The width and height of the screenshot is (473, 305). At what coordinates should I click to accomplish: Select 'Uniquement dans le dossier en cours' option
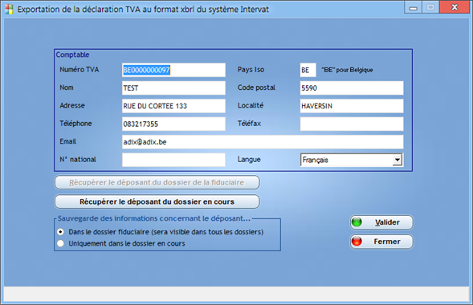pos(61,243)
